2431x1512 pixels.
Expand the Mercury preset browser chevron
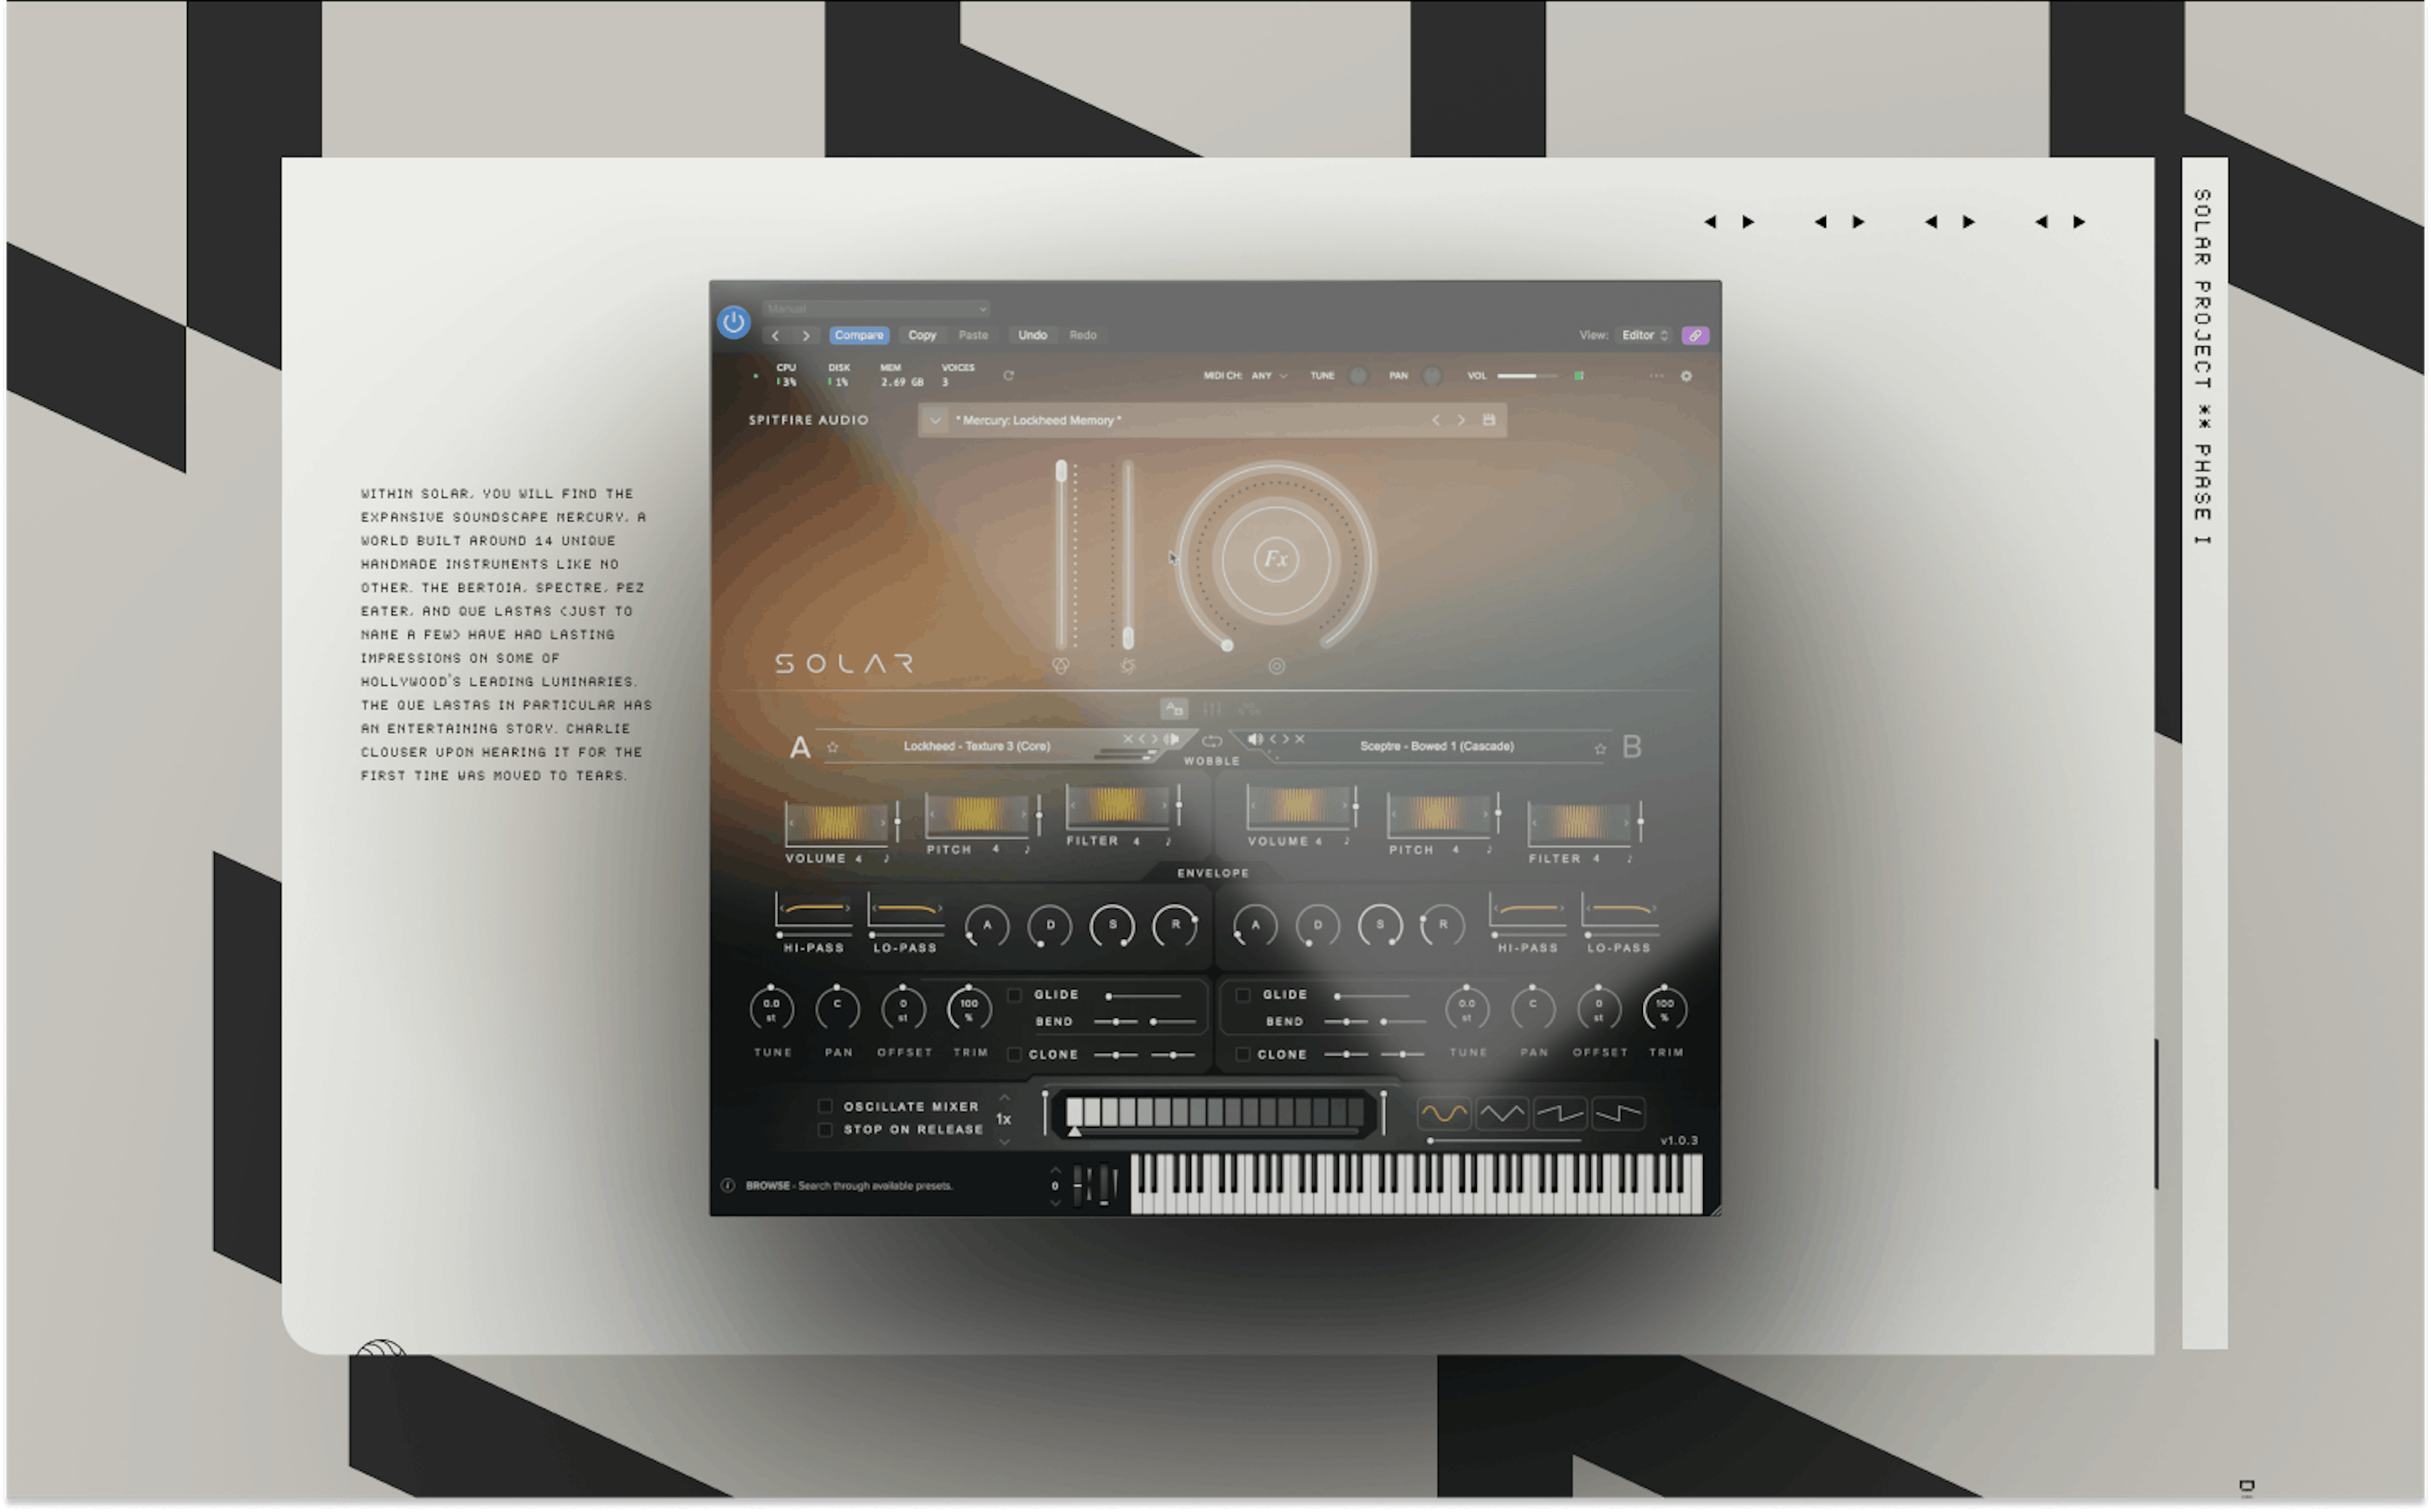[x=935, y=421]
